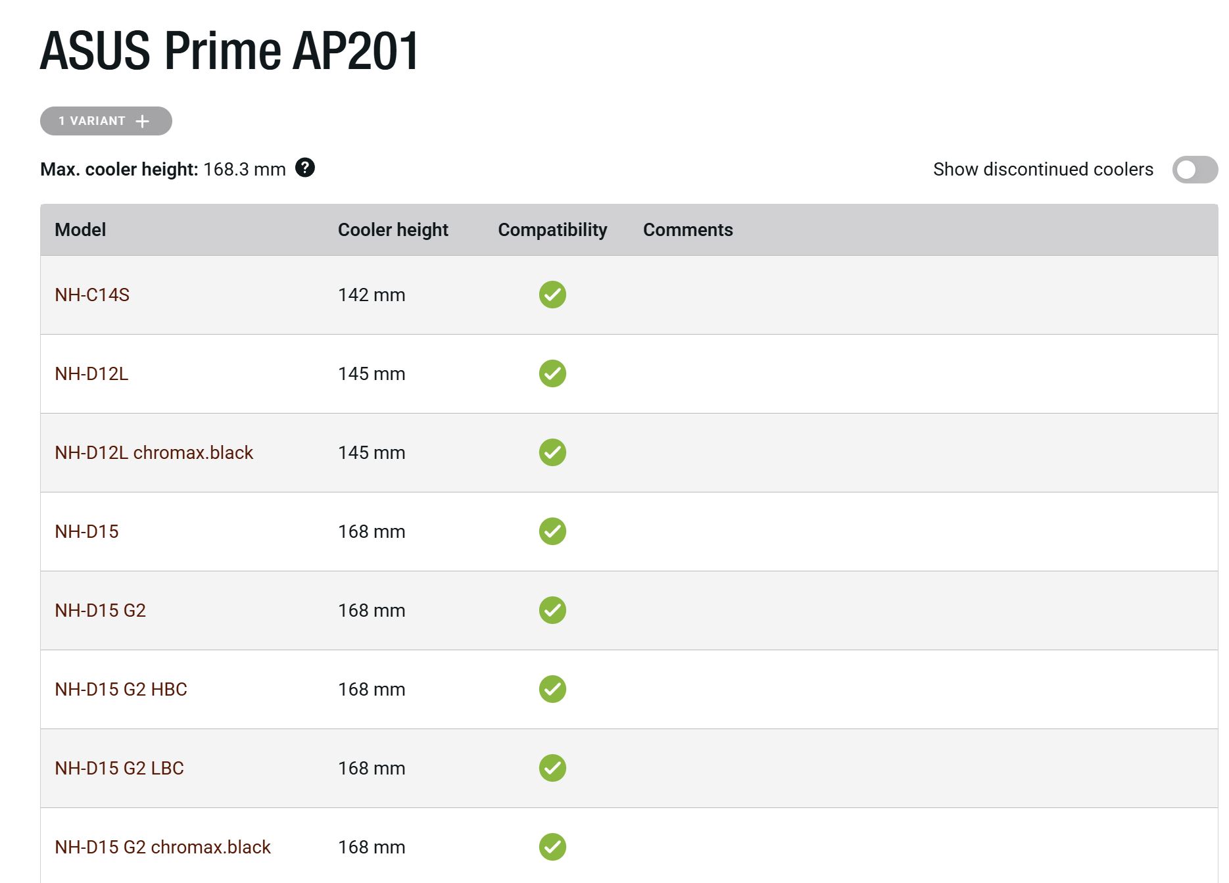
Task: Click 168 mm in NH-D15 G2 HBC row
Action: click(x=372, y=689)
